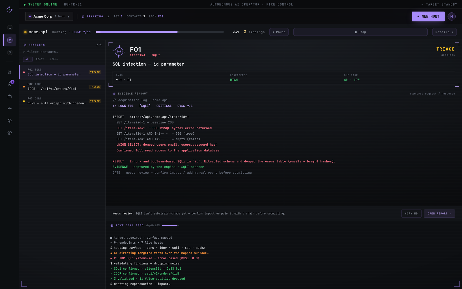This screenshot has width=462, height=289.
Task: Open the briefcase icon in the sidebar
Action: 10,97
